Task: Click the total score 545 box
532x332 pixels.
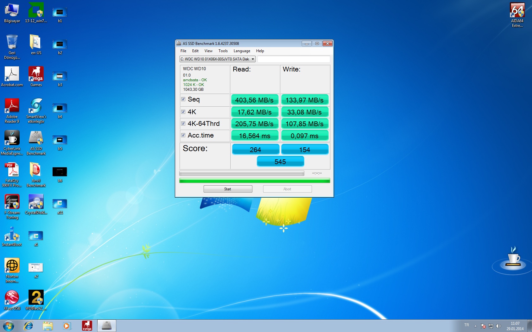Action: tap(280, 162)
